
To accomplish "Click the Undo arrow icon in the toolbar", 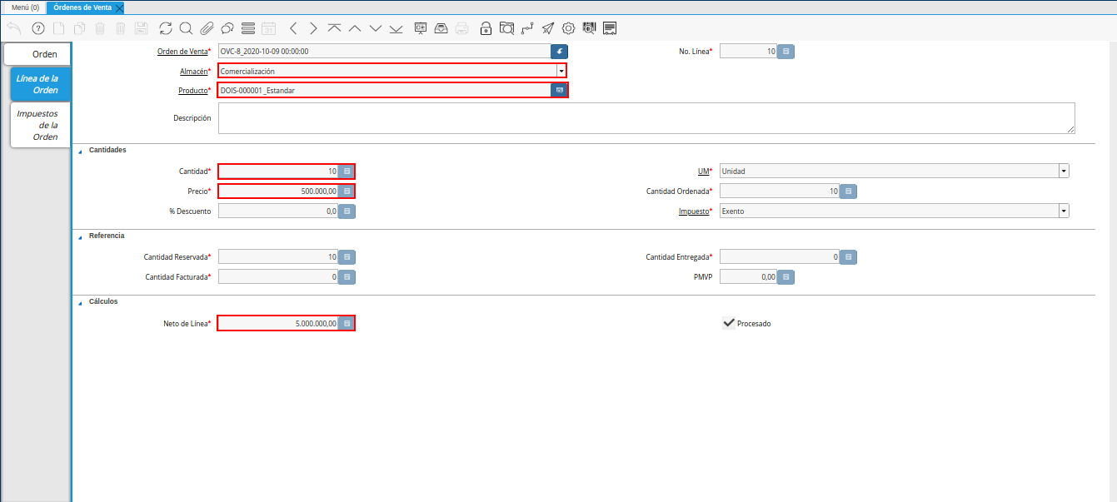I will tap(14, 28).
